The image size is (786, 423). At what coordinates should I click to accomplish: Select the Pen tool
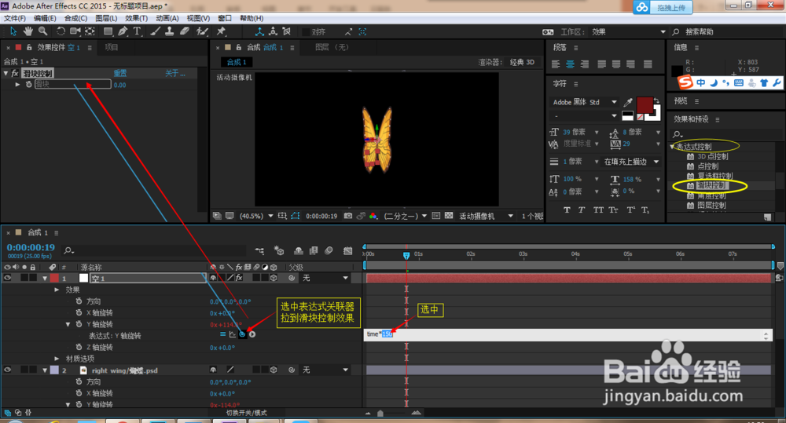click(123, 31)
